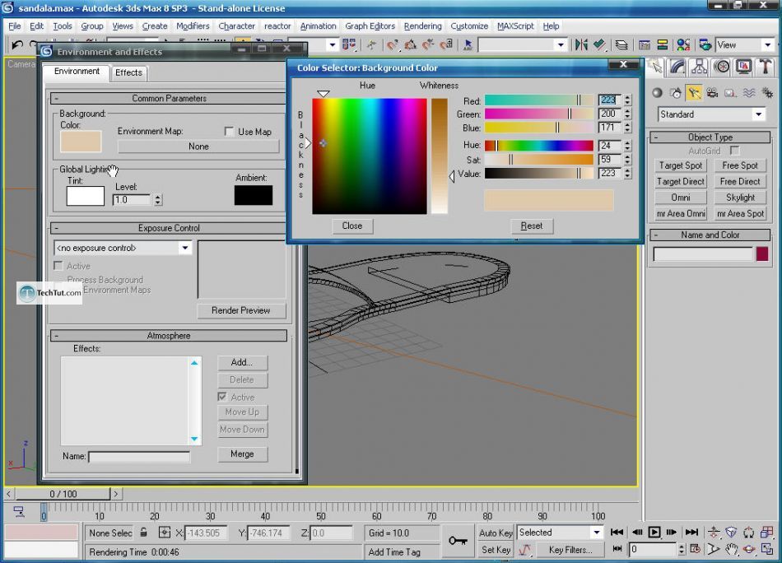Screen dimensions: 782x563
Task: Switch to the Create panel cursor tab
Action: 656,67
